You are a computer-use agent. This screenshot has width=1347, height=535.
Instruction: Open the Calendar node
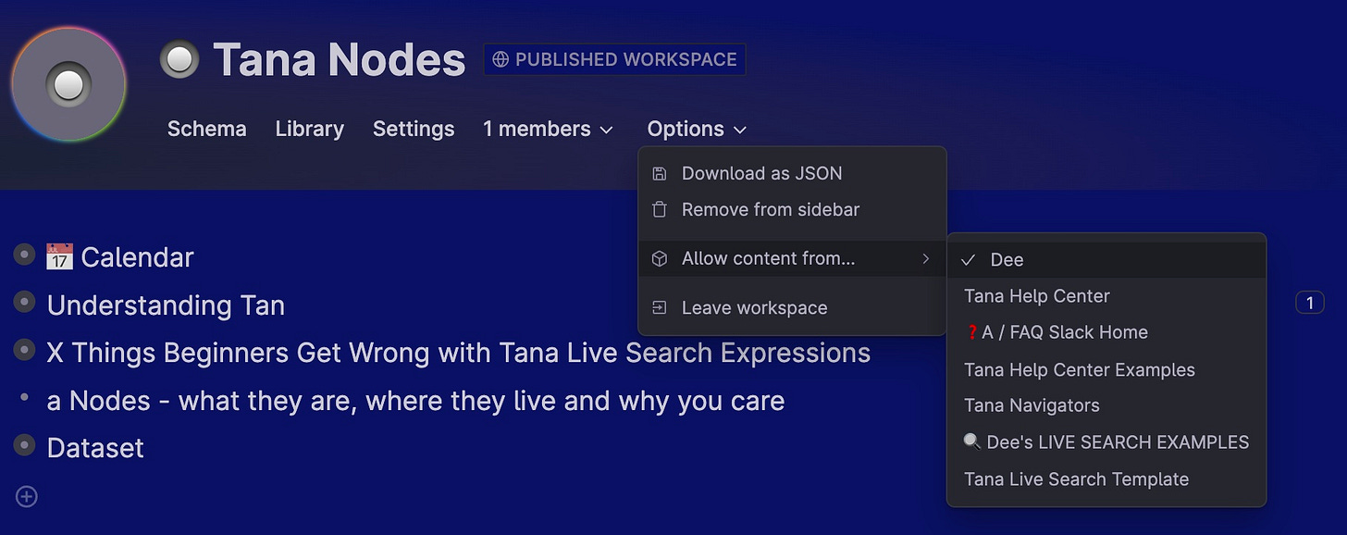coord(137,257)
